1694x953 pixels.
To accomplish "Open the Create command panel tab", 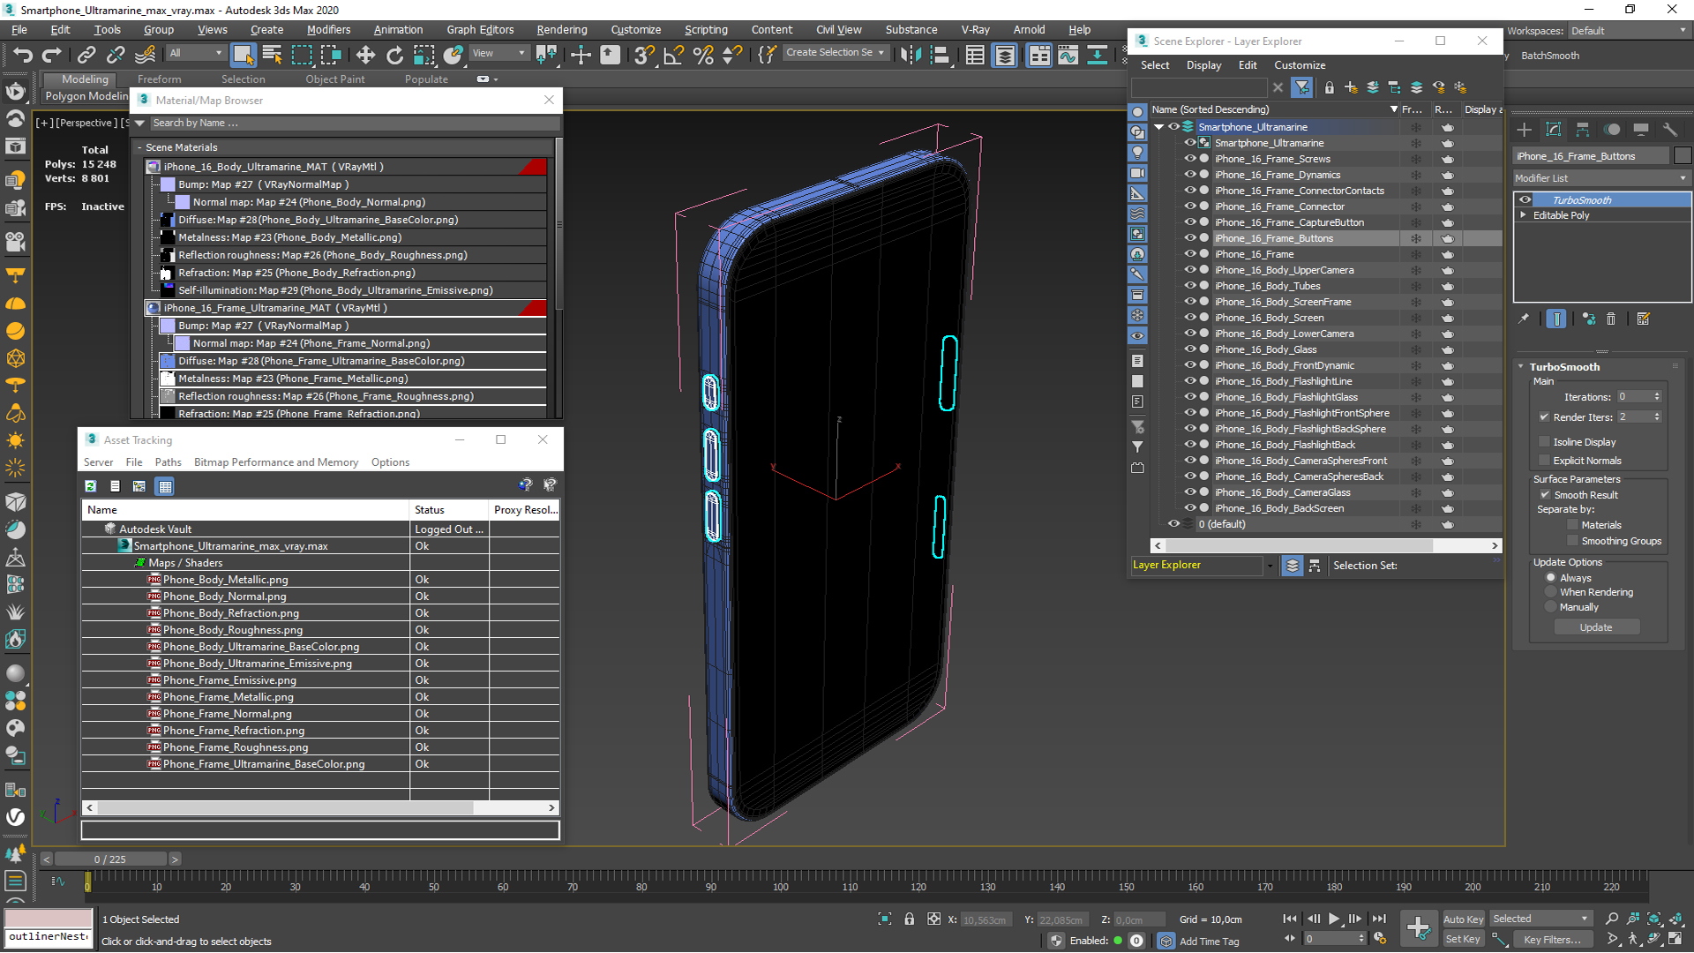I will coord(1524,130).
